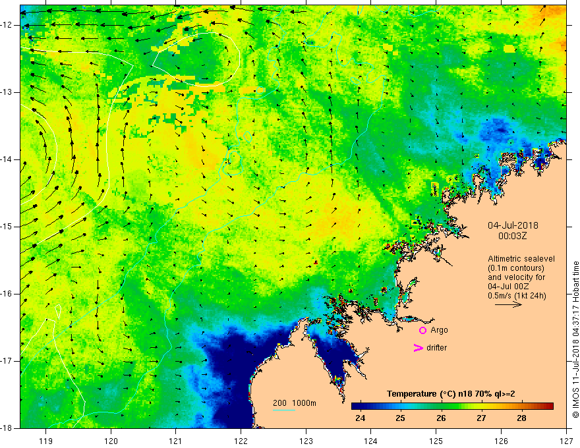Click the IMOS copyright timestamp text
This screenshot has width=580, height=448.
pyautogui.click(x=575, y=339)
